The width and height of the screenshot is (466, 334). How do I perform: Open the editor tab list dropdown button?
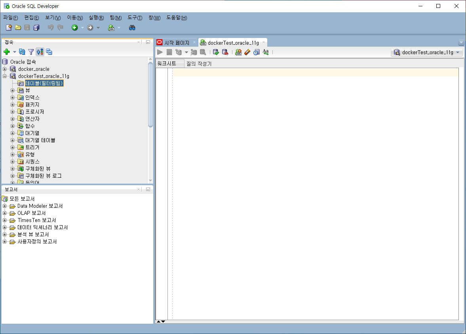click(461, 42)
